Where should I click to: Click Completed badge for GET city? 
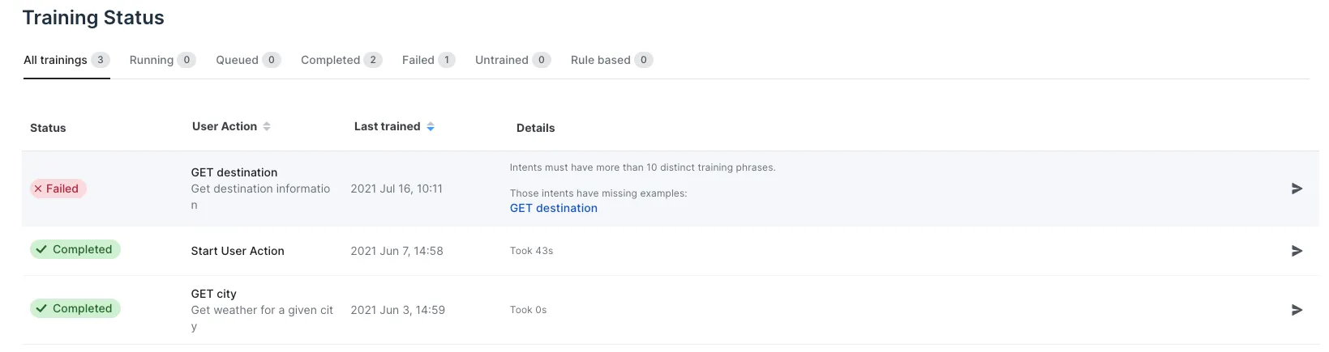(75, 308)
